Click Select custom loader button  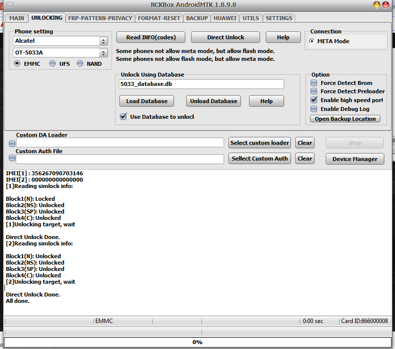(259, 143)
